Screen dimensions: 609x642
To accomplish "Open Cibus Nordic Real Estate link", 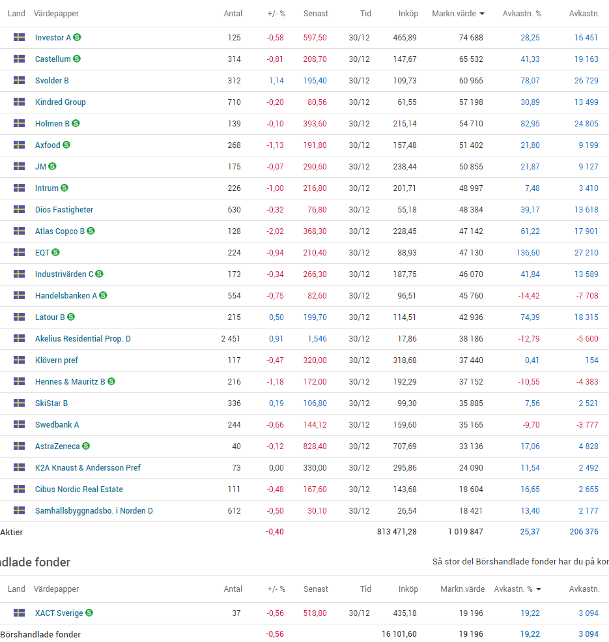I will [79, 489].
